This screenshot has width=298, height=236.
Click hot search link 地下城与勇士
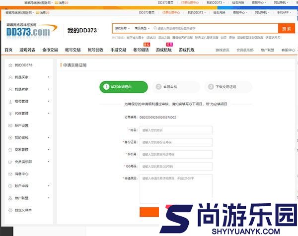135,38
